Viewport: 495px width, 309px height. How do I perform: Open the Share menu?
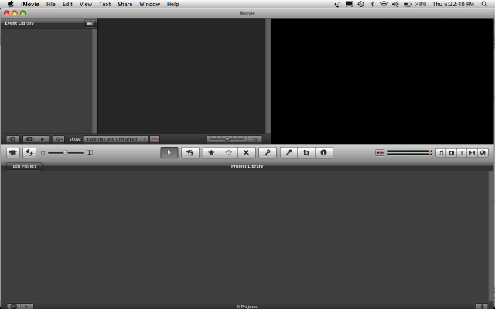point(125,4)
